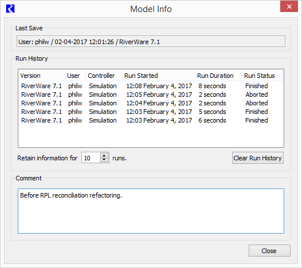The height and width of the screenshot is (268, 302).
Task: Select the 12:08 run row that Finished
Action: (151, 86)
